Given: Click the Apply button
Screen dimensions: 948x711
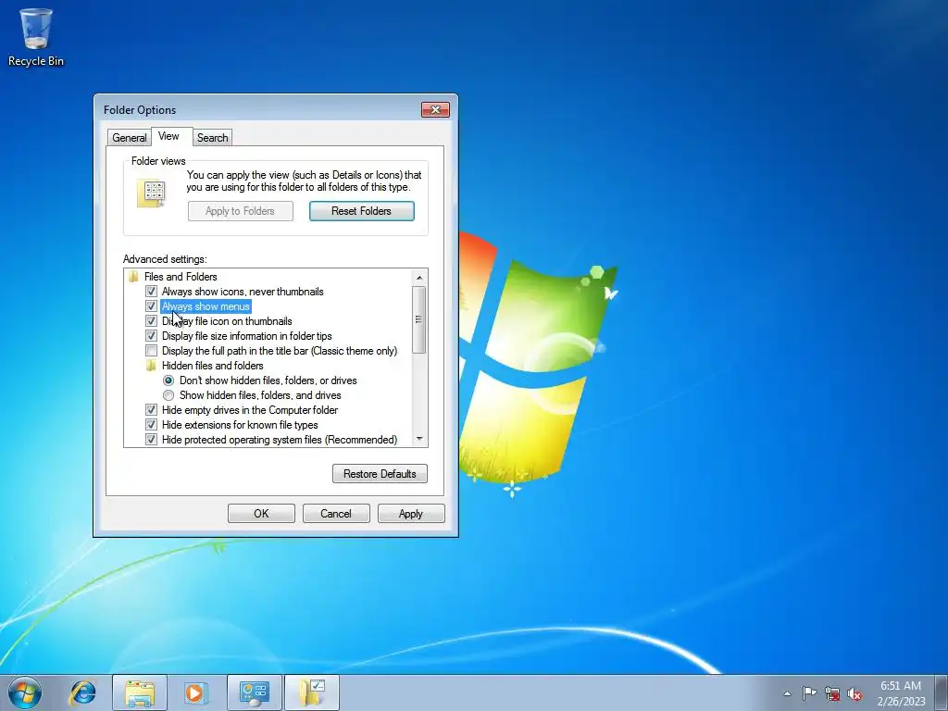Looking at the screenshot, I should [411, 513].
